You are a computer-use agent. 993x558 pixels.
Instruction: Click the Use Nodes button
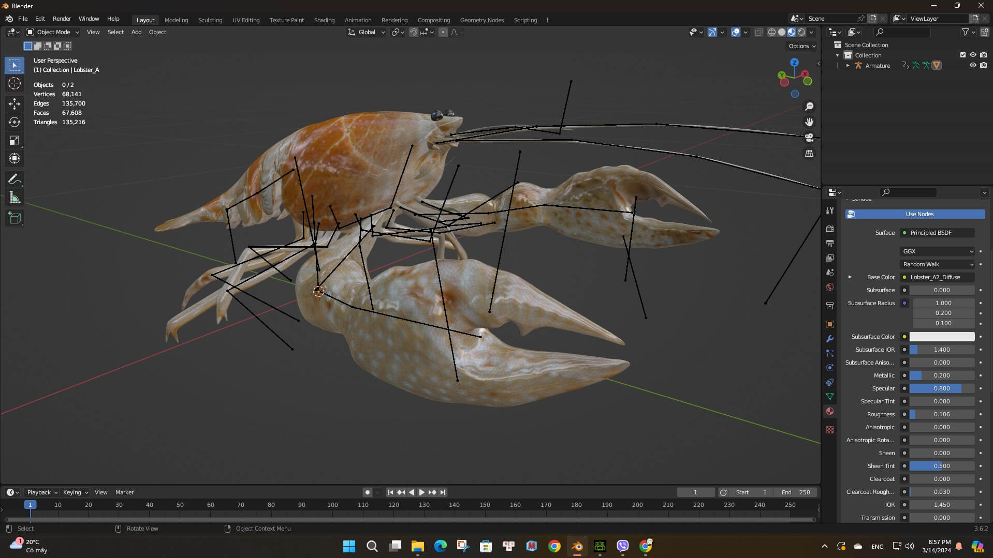point(915,214)
